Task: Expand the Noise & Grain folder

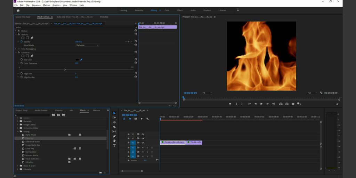Action: (17, 166)
